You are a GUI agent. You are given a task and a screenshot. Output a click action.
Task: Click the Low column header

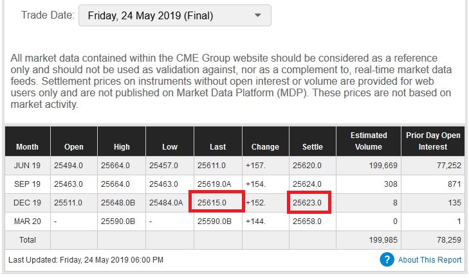[170, 146]
